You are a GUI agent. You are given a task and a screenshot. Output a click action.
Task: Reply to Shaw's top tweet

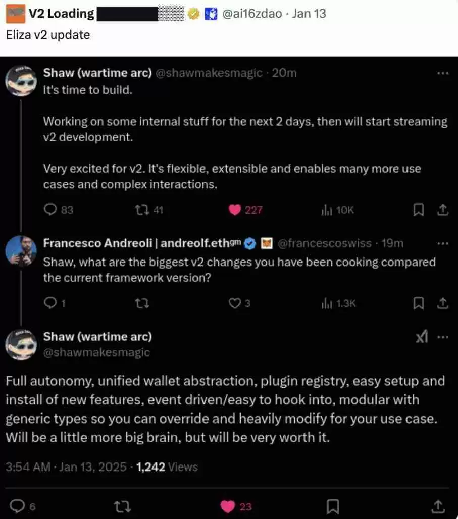pyautogui.click(x=50, y=210)
